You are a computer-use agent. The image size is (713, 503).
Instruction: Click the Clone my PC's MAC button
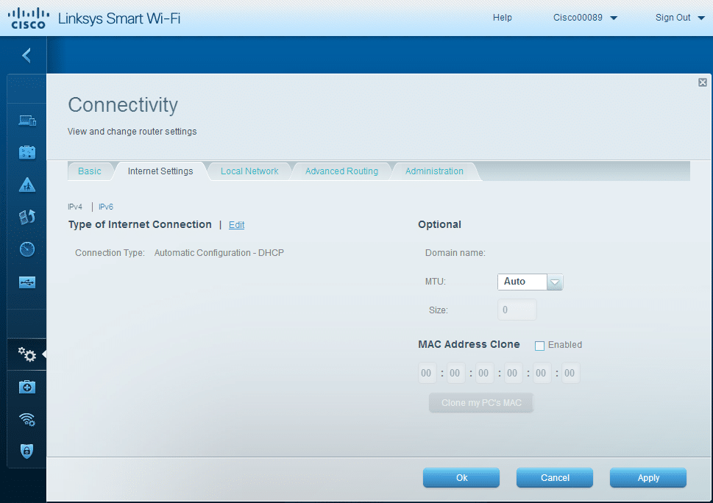click(481, 402)
